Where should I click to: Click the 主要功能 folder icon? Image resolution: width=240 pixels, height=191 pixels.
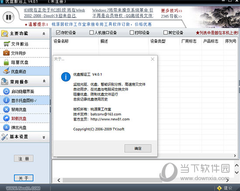(x=5, y=34)
